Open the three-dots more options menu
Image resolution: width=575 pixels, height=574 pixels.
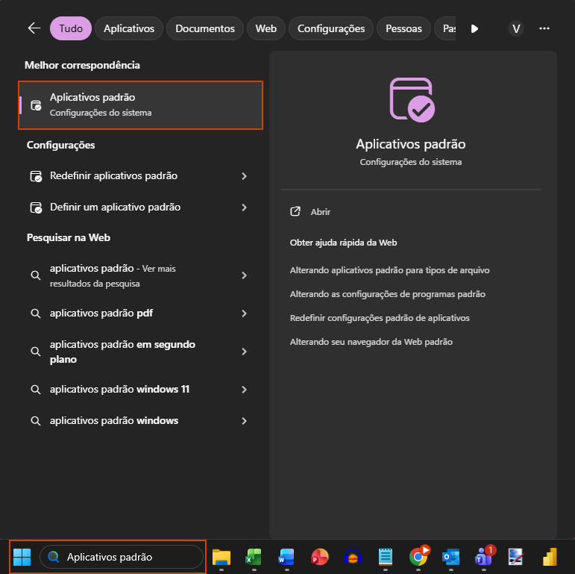pyautogui.click(x=544, y=28)
